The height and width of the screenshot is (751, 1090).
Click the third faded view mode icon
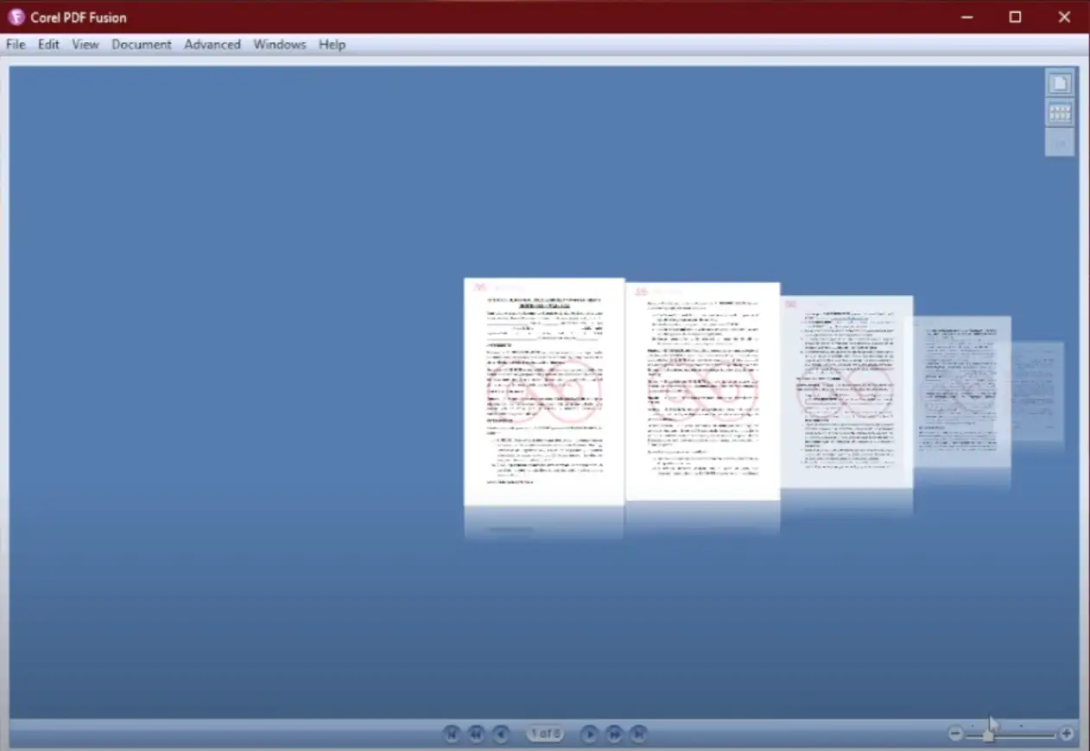click(1060, 142)
